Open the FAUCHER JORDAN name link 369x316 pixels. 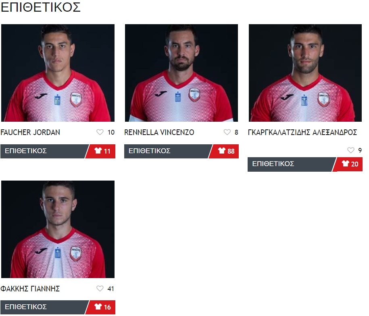pos(30,132)
